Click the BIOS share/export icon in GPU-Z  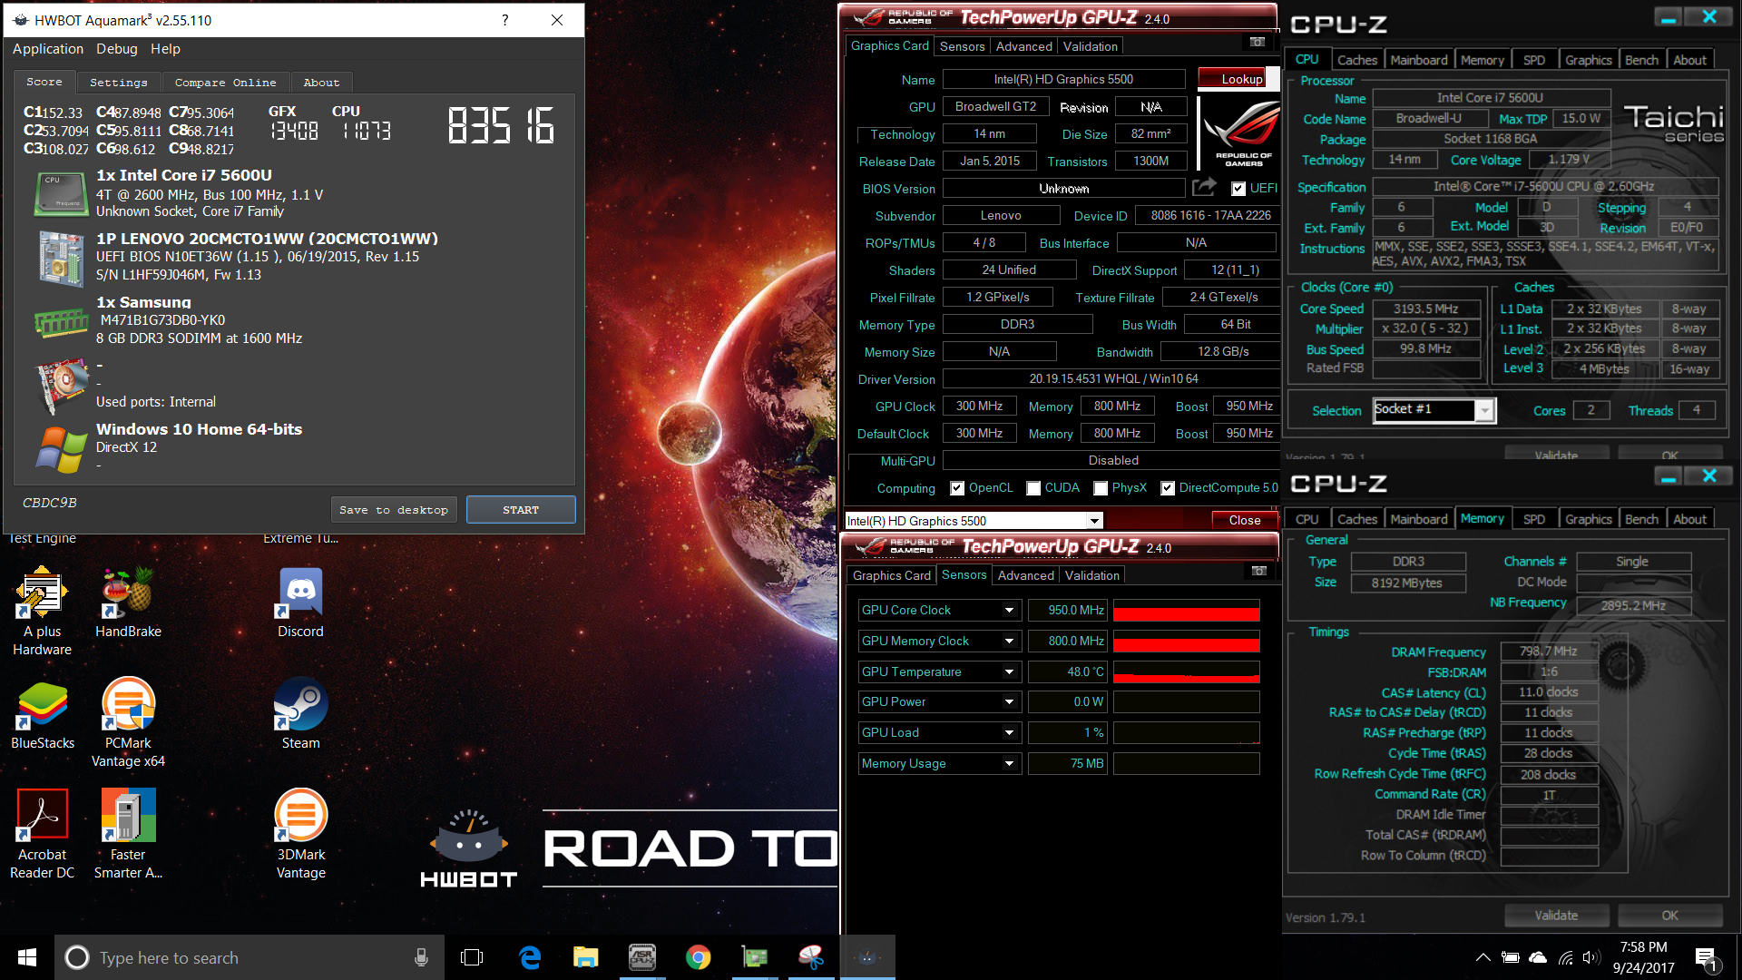pos(1204,187)
